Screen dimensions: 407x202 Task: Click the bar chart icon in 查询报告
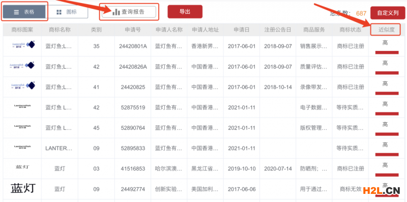click(x=116, y=12)
